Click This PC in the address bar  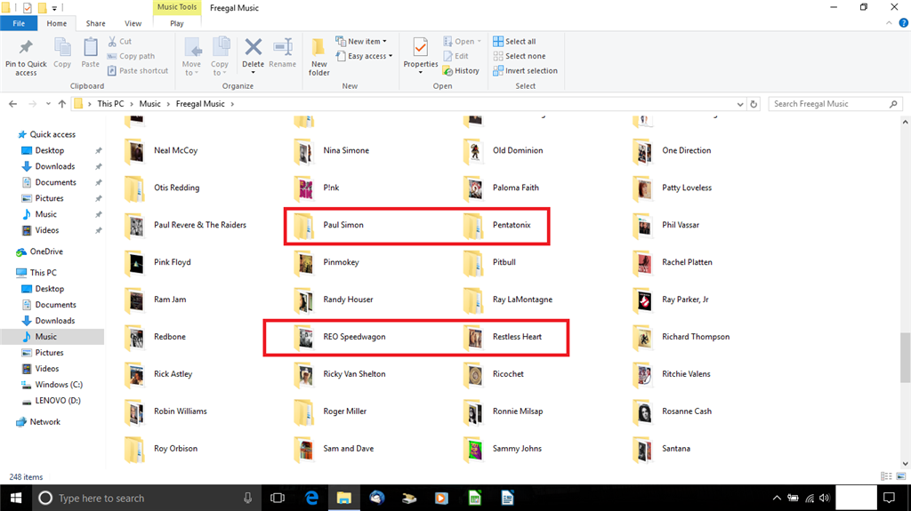pyautogui.click(x=110, y=103)
